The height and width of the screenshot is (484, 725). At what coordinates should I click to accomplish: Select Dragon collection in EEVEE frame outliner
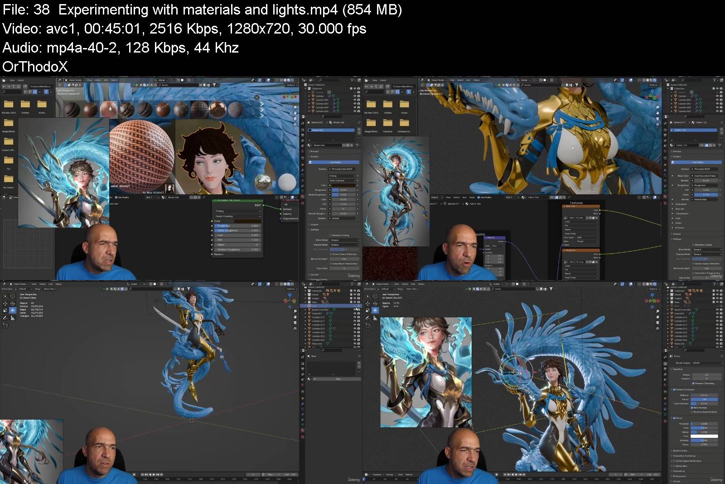tap(678, 299)
